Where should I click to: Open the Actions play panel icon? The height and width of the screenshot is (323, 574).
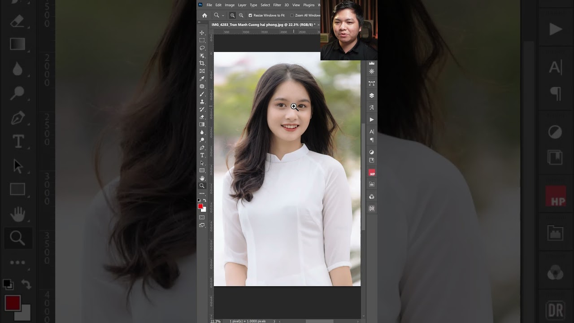[x=372, y=120]
